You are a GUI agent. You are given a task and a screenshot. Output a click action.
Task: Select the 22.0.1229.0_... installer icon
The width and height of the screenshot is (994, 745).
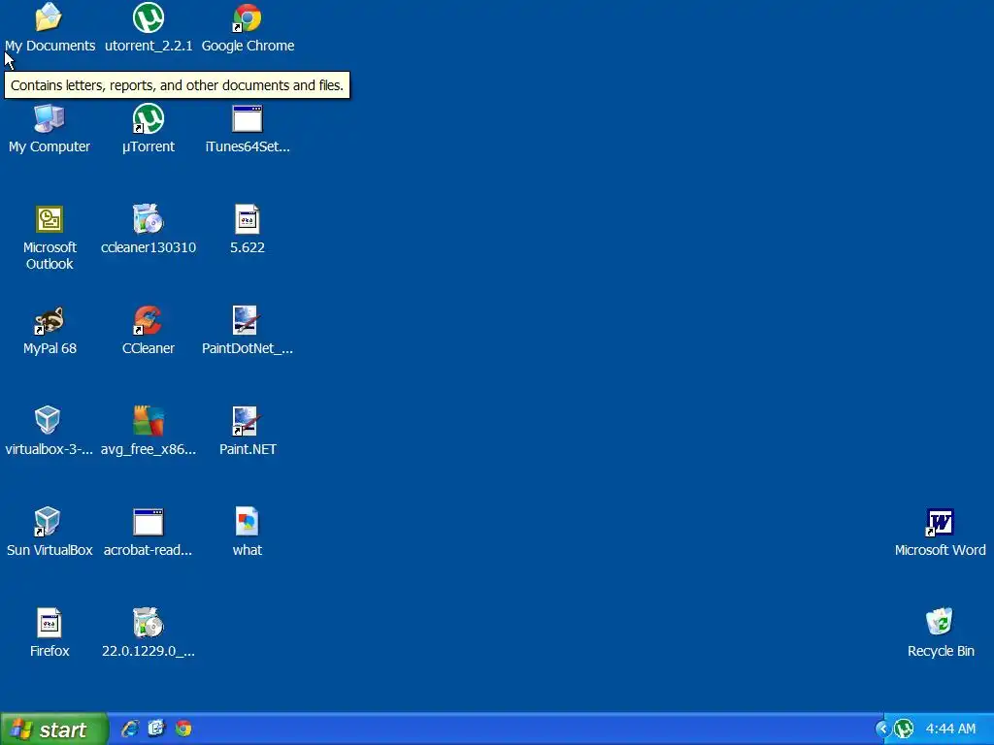tap(149, 623)
